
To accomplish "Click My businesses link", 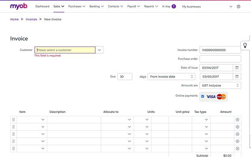I will coord(191,6).
